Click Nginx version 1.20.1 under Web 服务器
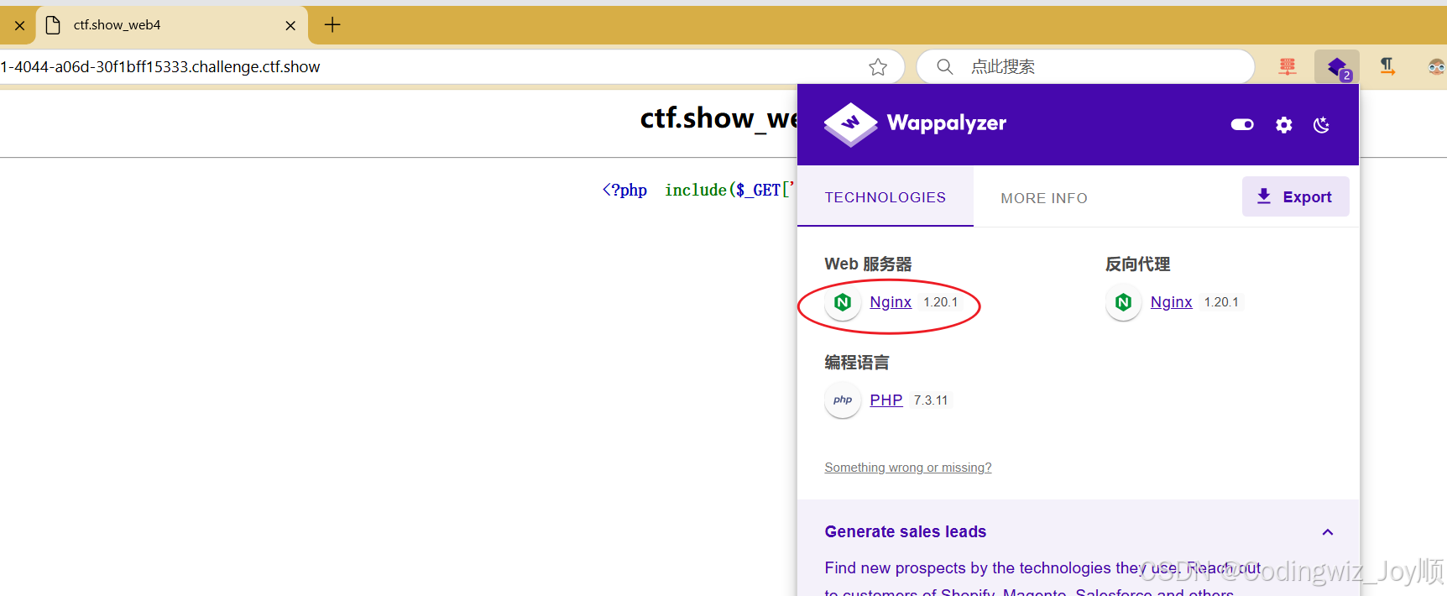 point(940,302)
